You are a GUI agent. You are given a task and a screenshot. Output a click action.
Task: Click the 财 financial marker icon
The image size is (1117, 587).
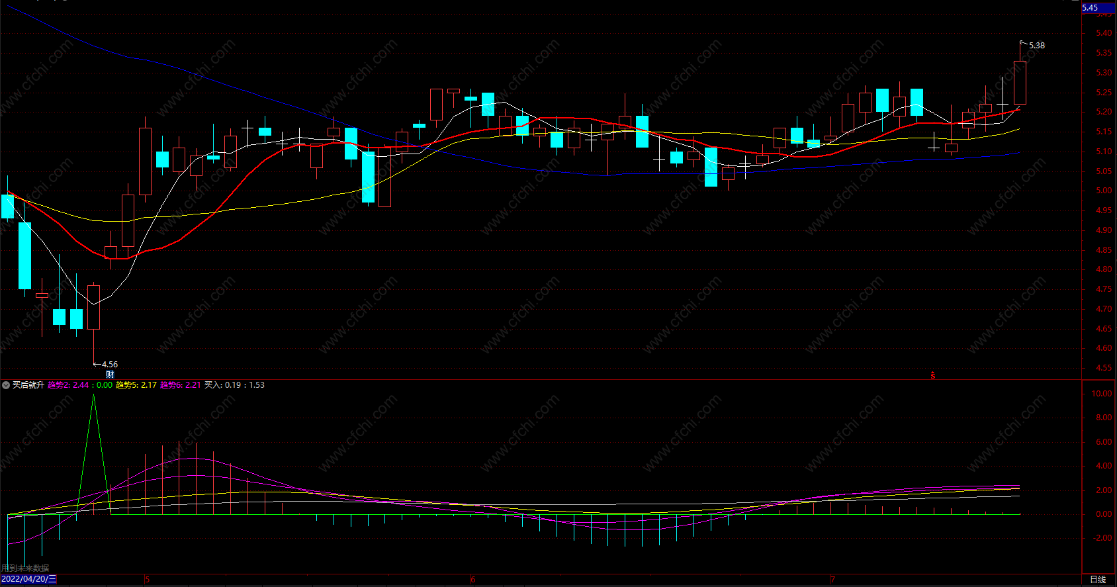pyautogui.click(x=110, y=375)
